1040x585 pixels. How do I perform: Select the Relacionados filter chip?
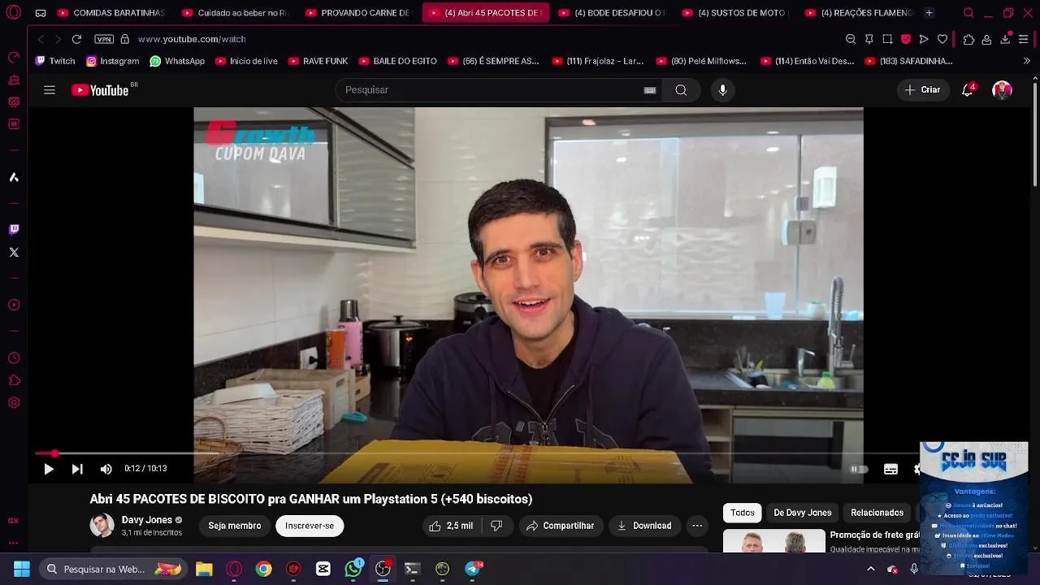pos(877,513)
